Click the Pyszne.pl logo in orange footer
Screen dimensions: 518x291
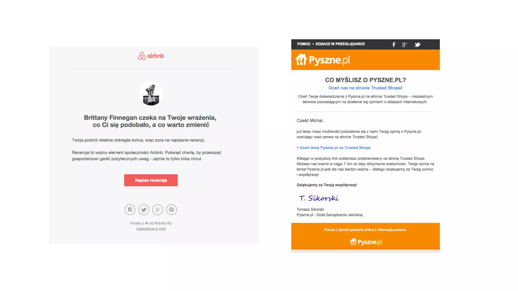[x=366, y=242]
